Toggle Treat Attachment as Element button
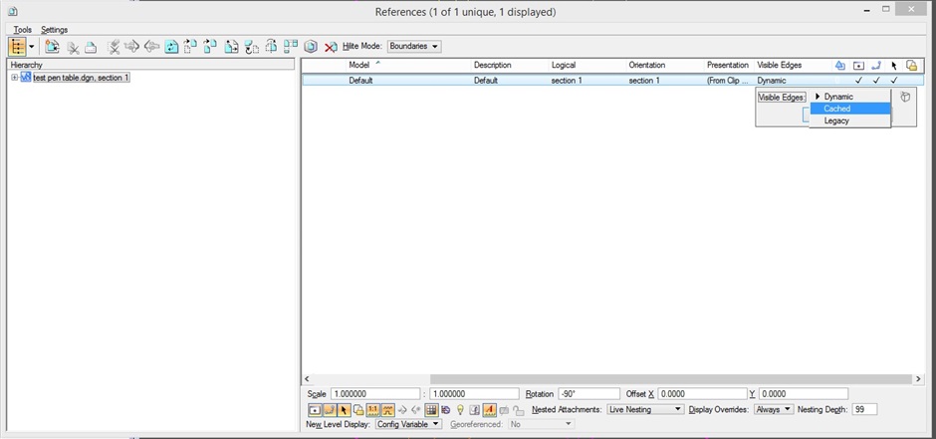 [358, 410]
